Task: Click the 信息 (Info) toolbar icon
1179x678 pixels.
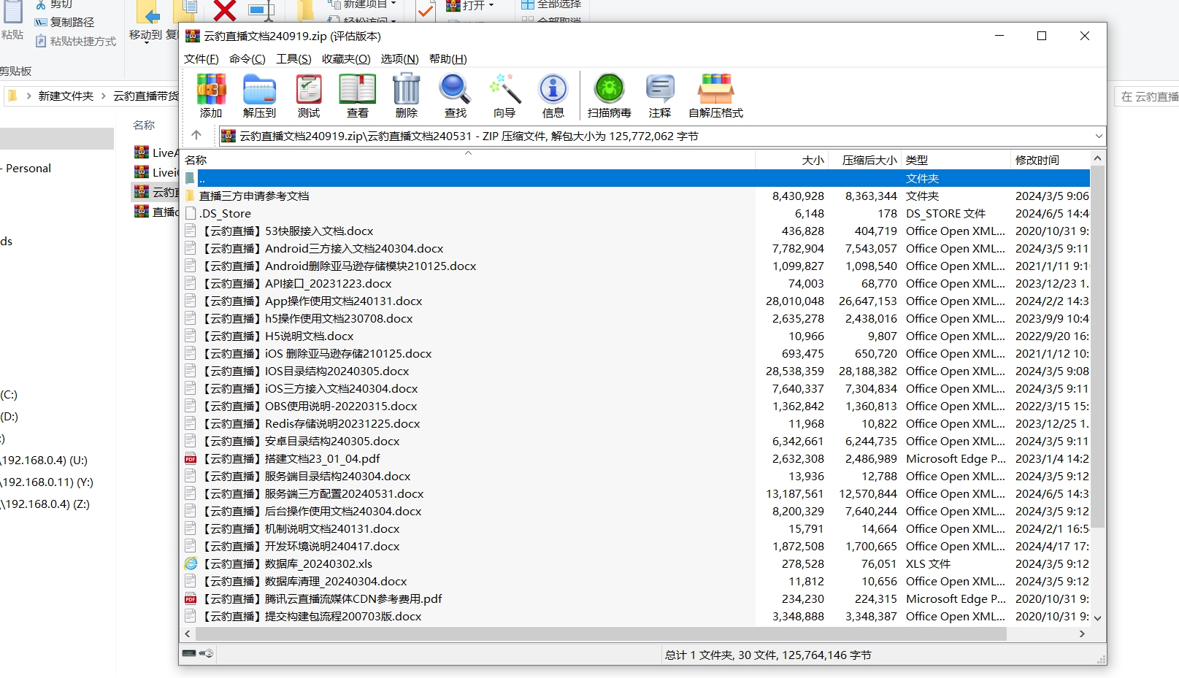Action: (x=553, y=96)
